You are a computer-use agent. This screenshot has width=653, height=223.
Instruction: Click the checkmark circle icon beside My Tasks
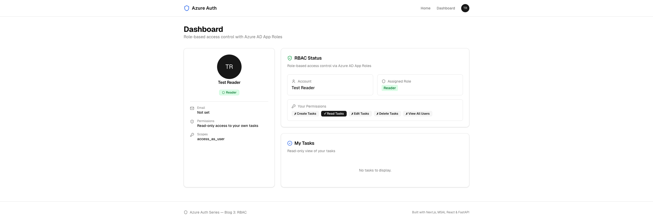290,143
